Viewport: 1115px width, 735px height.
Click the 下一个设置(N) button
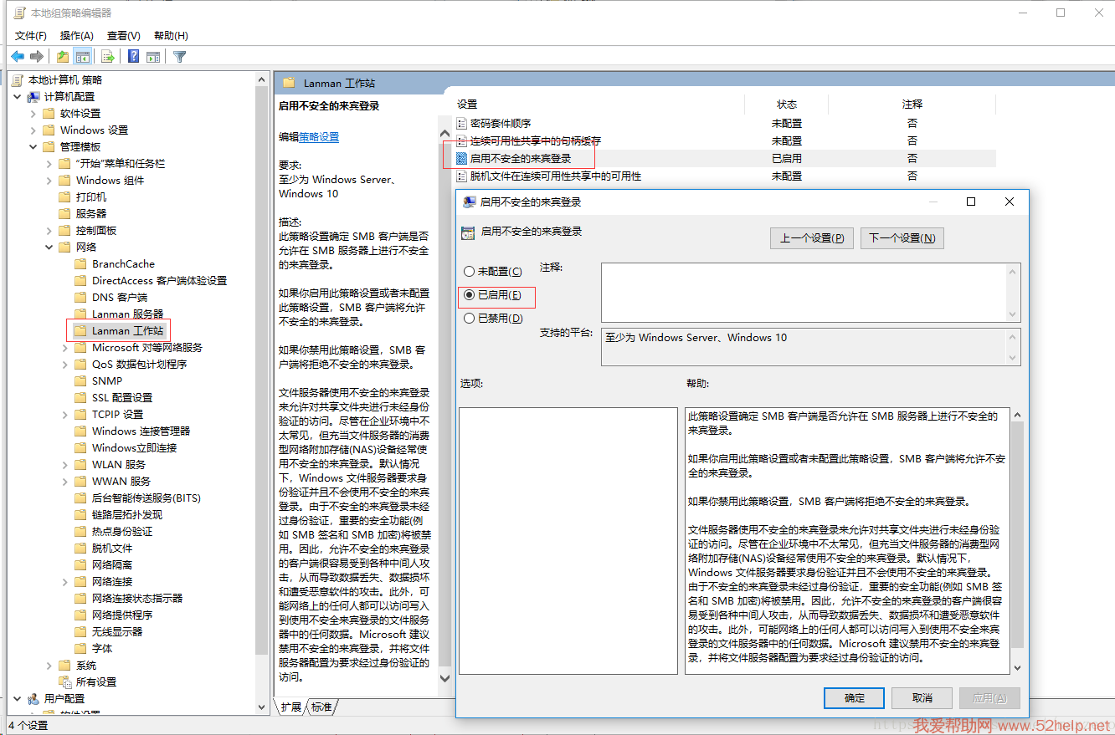coord(902,238)
